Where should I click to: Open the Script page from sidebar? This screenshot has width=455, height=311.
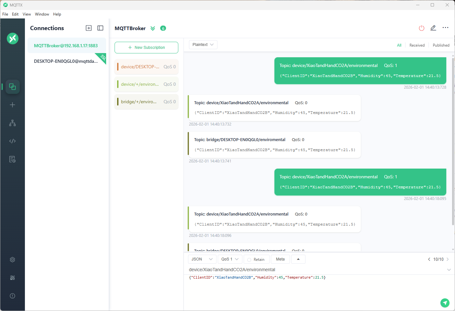12,141
